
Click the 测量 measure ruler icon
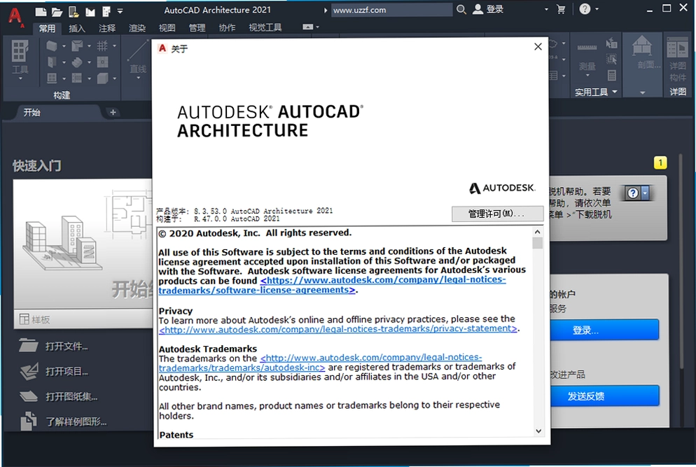pos(587,47)
